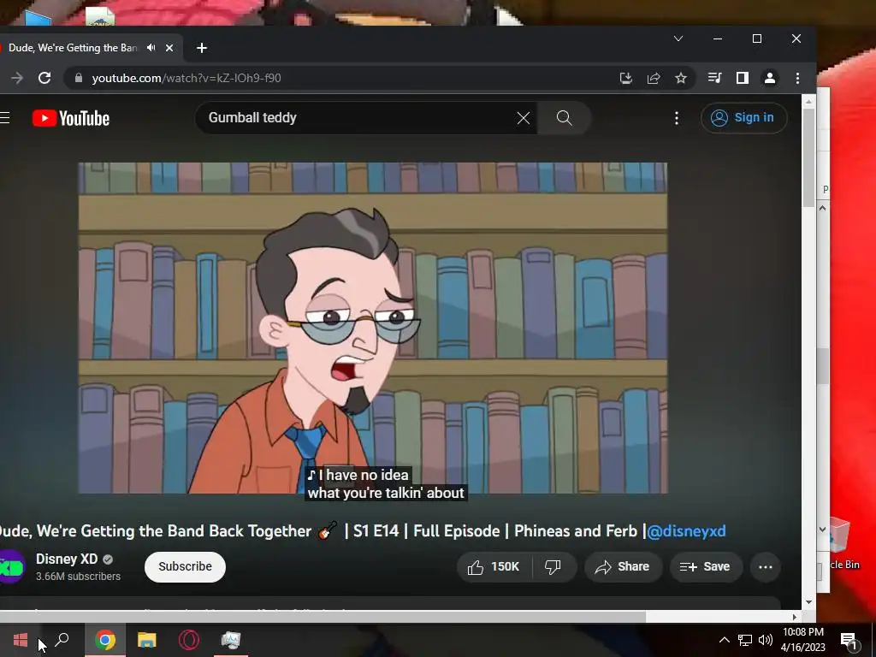Image resolution: width=876 pixels, height=657 pixels.
Task: Open the YouTube hamburger guide menu
Action: (5, 118)
